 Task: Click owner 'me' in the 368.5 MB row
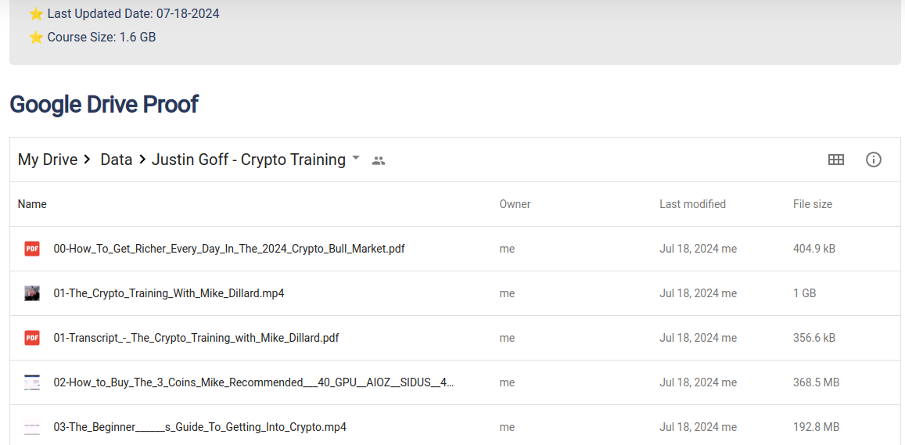507,382
